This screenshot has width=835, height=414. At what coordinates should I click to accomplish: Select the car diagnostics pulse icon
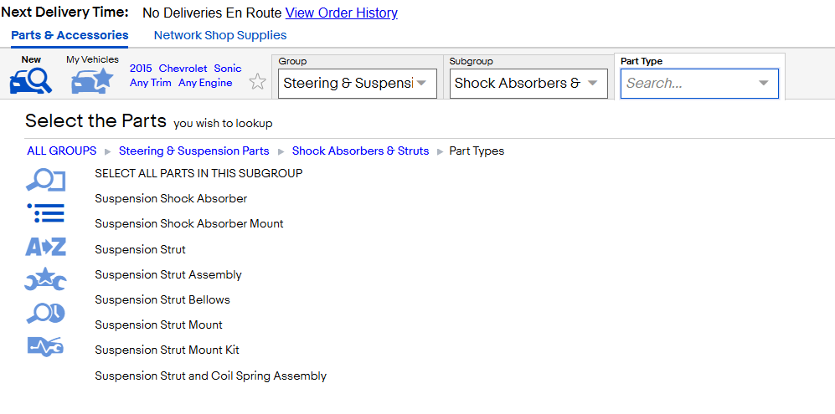(45, 346)
